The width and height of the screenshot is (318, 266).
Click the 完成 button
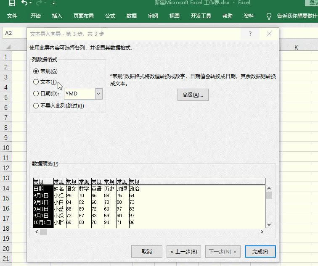(260, 251)
